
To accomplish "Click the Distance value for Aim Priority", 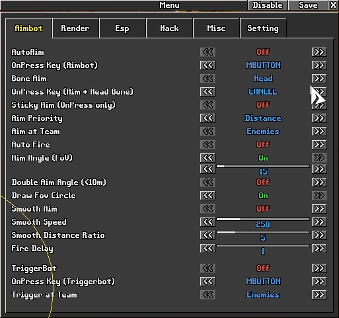I will (263, 118).
